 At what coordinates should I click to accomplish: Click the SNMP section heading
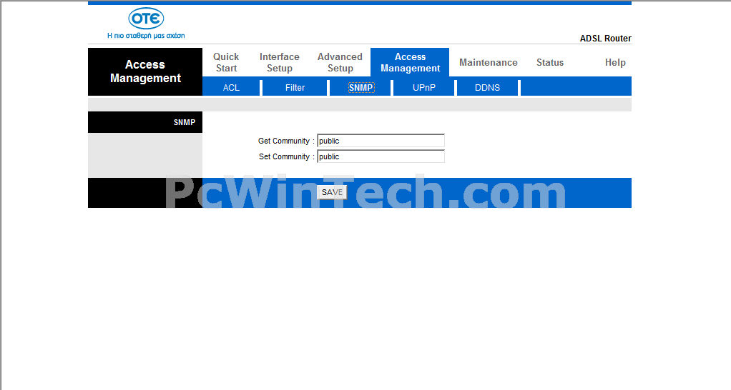(184, 122)
